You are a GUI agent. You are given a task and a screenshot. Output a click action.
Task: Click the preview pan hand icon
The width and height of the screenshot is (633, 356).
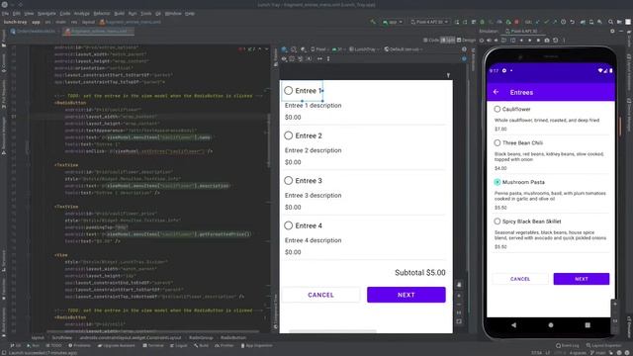[459, 285]
